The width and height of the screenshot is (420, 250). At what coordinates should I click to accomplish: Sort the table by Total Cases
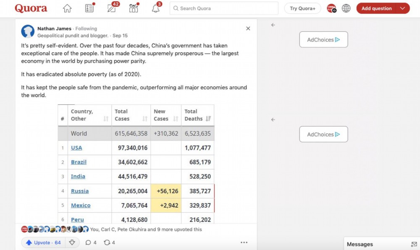145,119
